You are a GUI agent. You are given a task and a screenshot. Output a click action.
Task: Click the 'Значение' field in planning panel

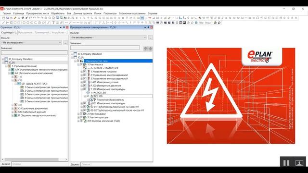(105, 48)
